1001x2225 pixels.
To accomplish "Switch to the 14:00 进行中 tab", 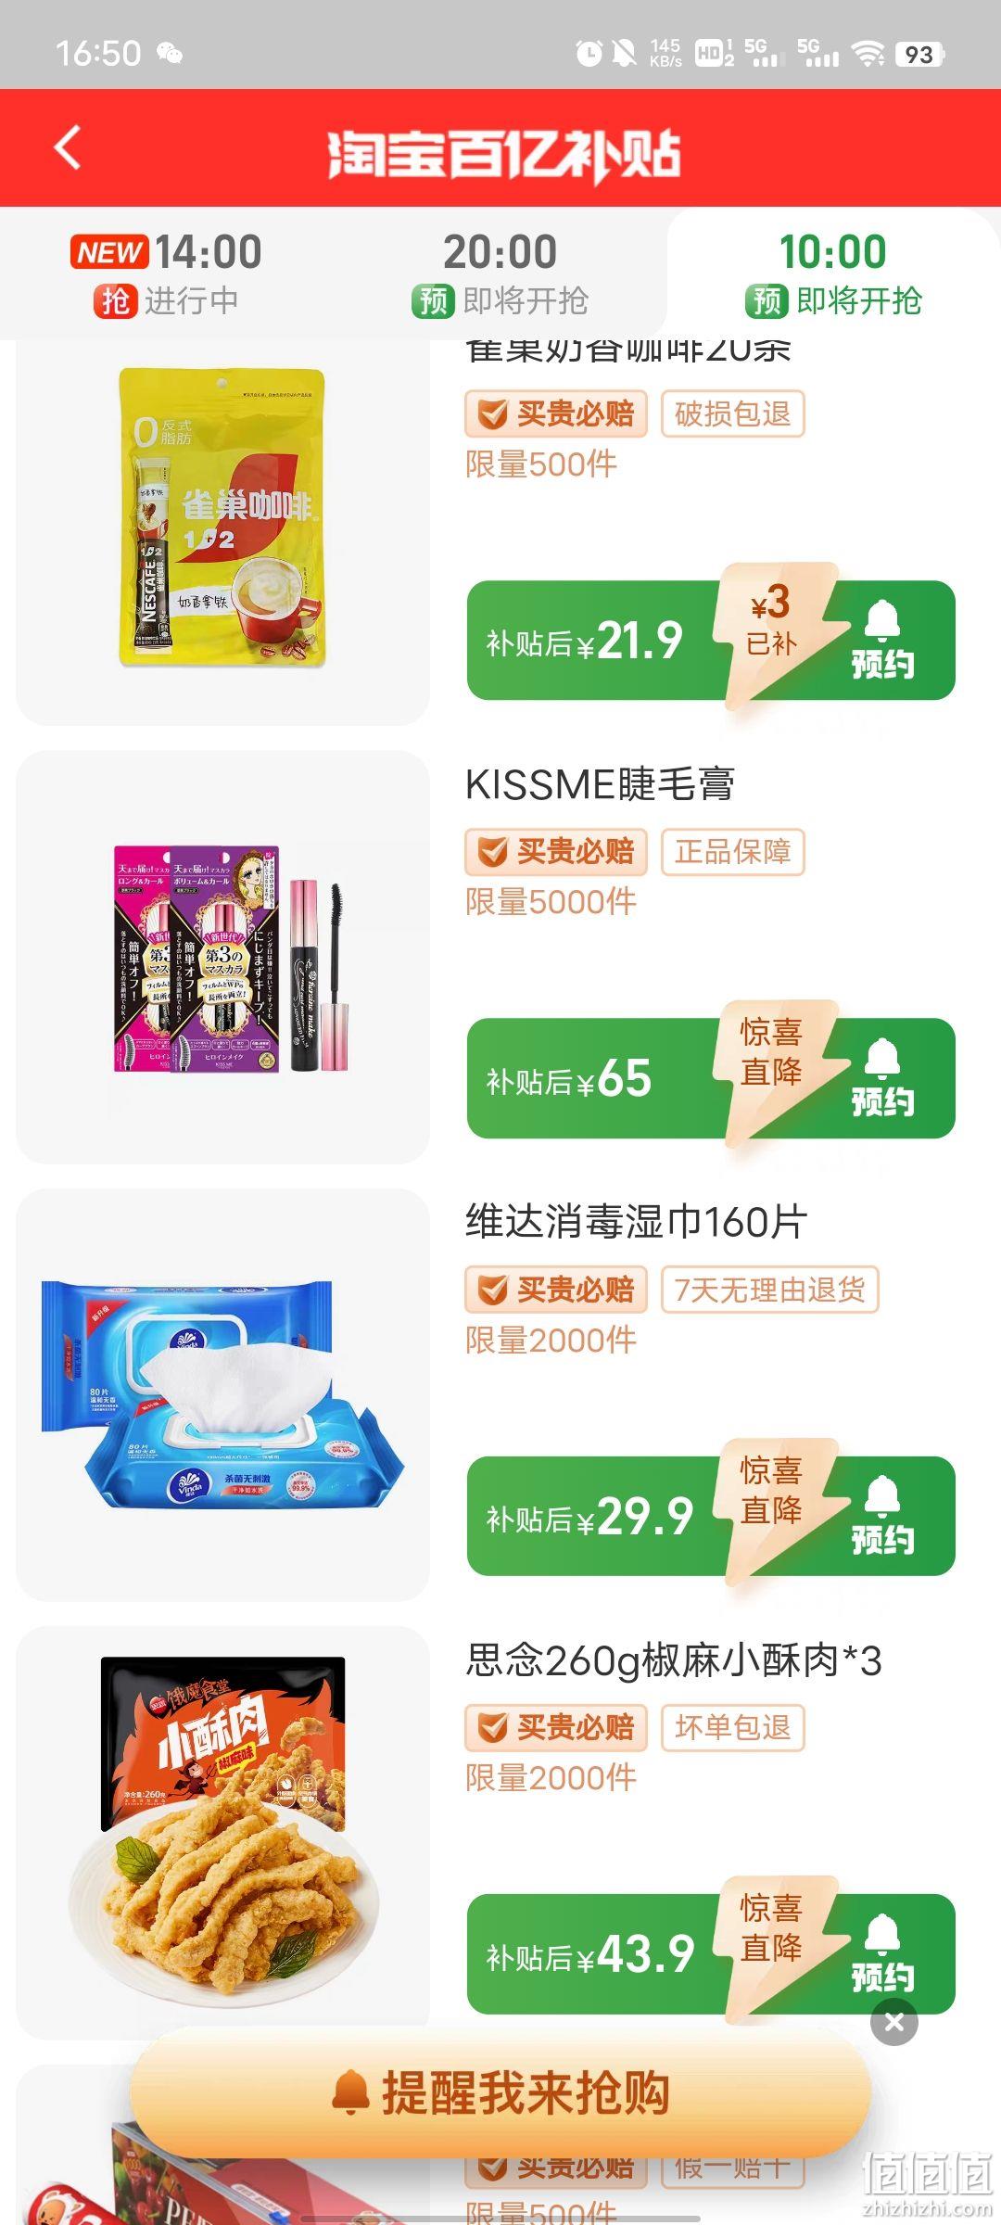I will coord(167,274).
